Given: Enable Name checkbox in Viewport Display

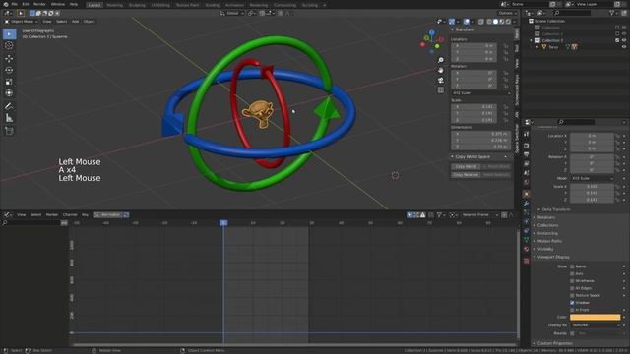Looking at the screenshot, I should (572, 266).
